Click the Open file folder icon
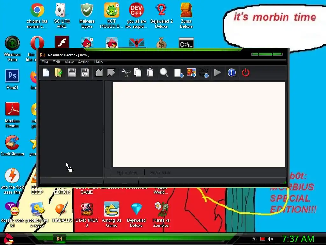This screenshot has height=245, width=326. [x=59, y=72]
